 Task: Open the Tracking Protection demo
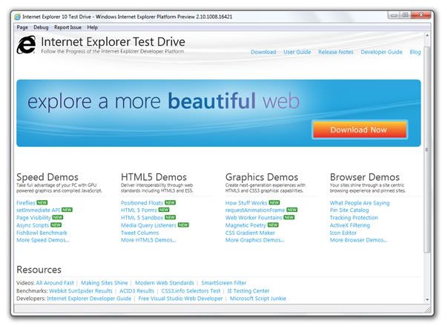click(354, 218)
